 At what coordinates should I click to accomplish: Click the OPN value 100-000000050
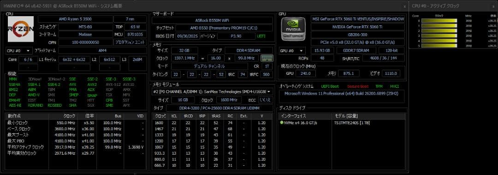coord(85,42)
